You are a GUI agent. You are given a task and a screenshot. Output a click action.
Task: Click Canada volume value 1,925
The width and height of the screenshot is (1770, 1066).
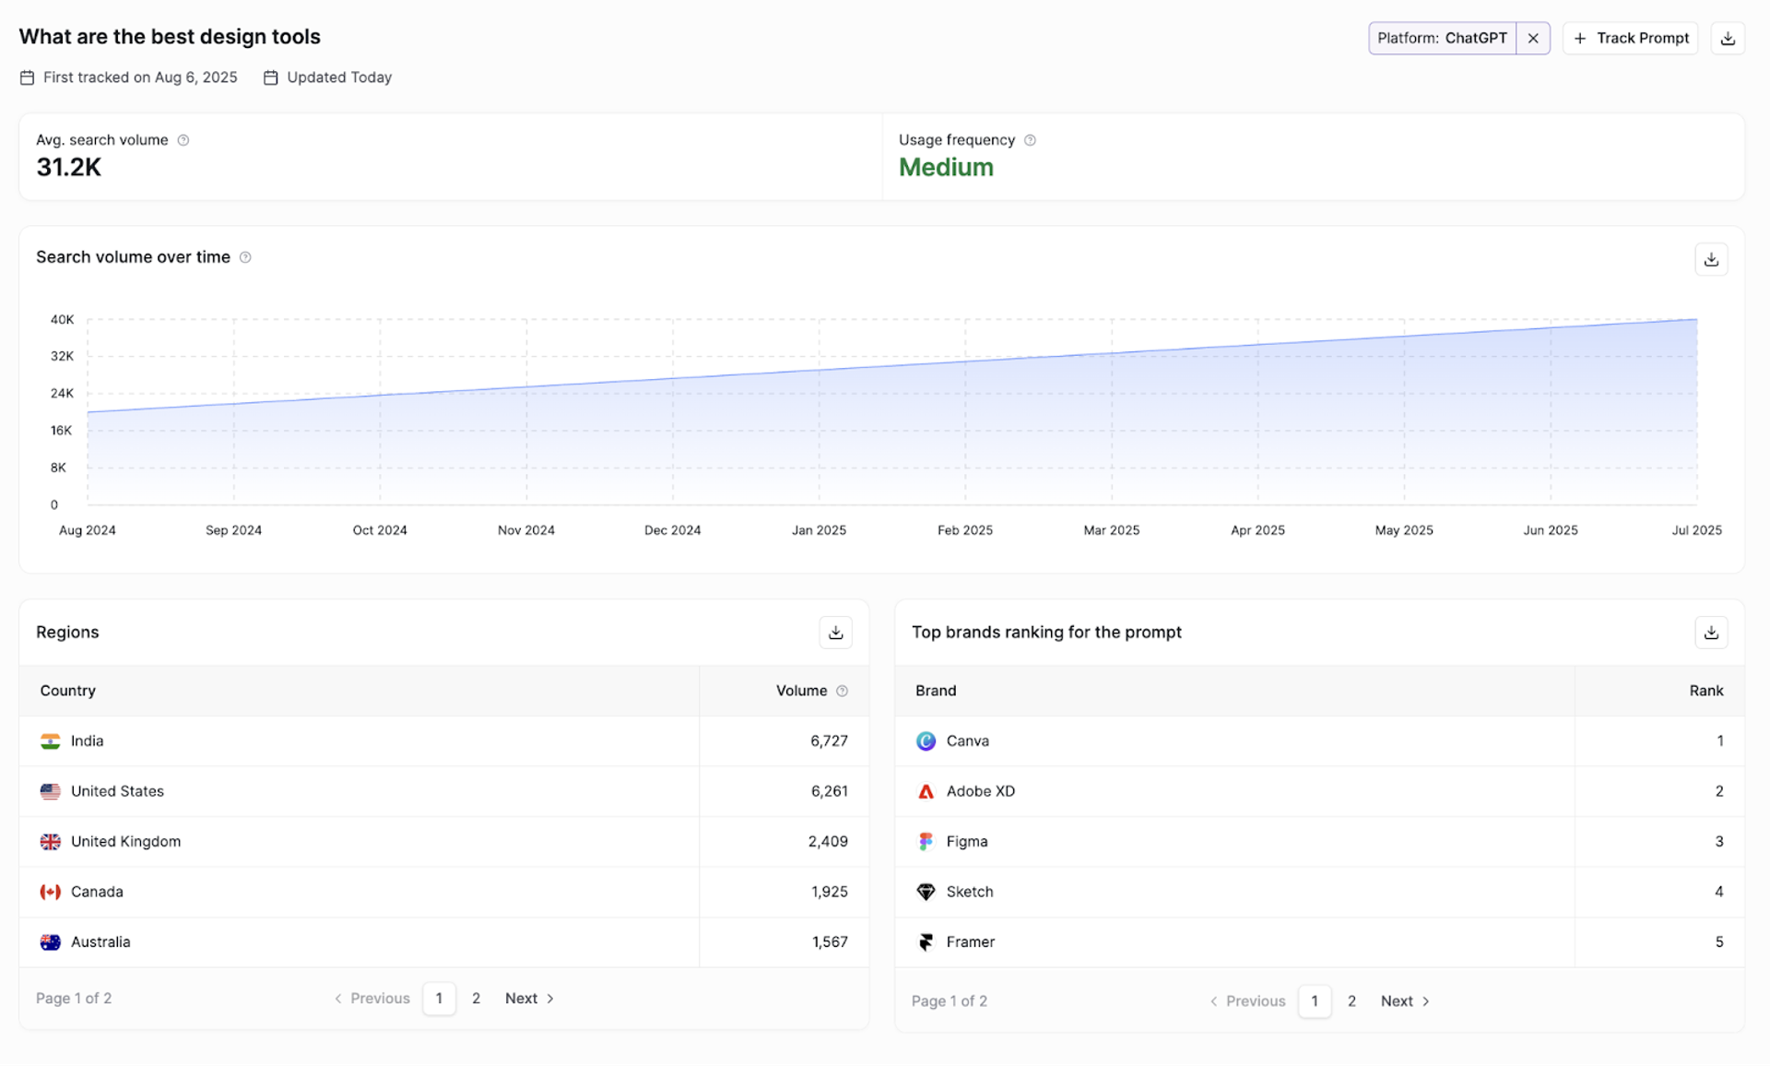tap(830, 892)
